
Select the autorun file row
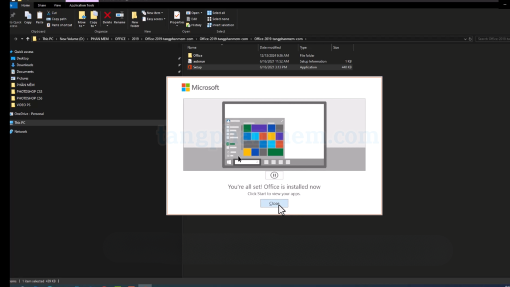pyautogui.click(x=269, y=61)
